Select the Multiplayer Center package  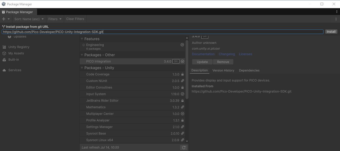point(132,114)
